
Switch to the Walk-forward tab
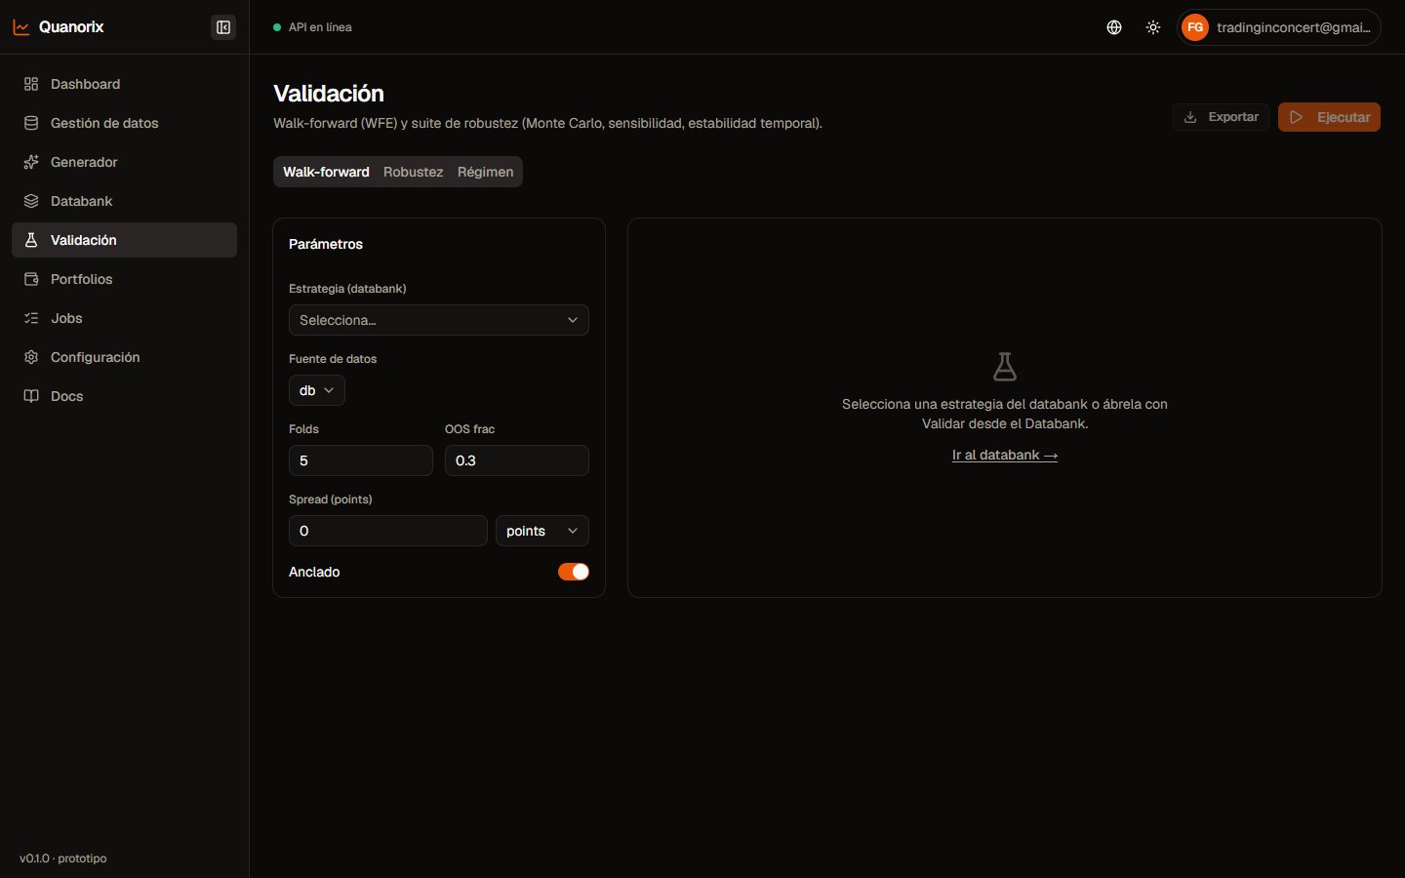[x=326, y=172]
